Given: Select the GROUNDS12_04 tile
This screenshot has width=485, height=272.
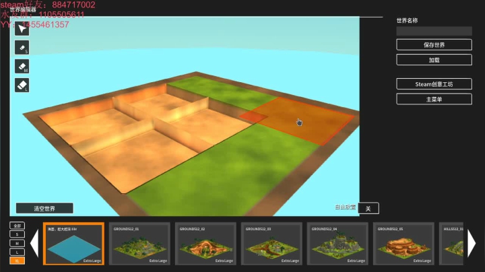Looking at the screenshot, I should click(337, 244).
